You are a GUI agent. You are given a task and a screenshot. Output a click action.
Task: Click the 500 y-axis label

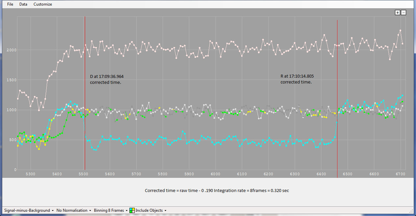pyautogui.click(x=13, y=140)
